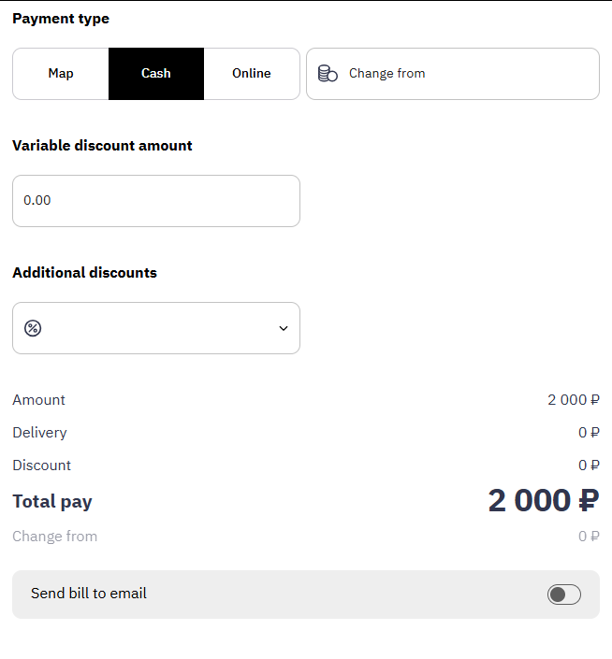Click the Variable discount amount heading
The image size is (612, 659).
102,146
